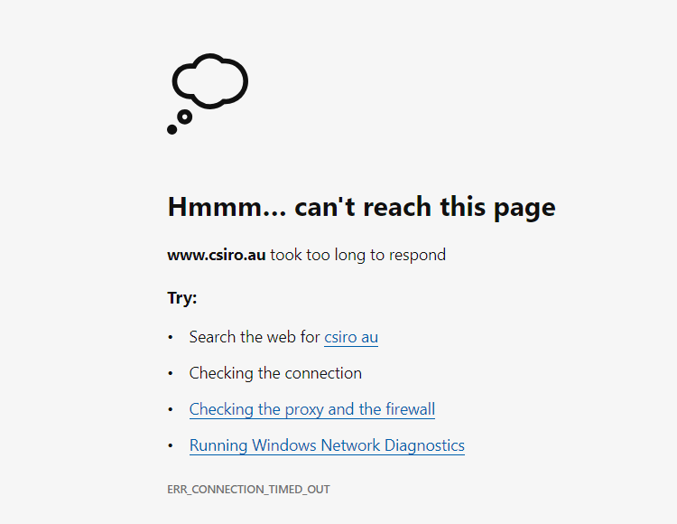This screenshot has height=524, width=677.
Task: Open Checking the proxy and the firewall link
Action: 312,409
